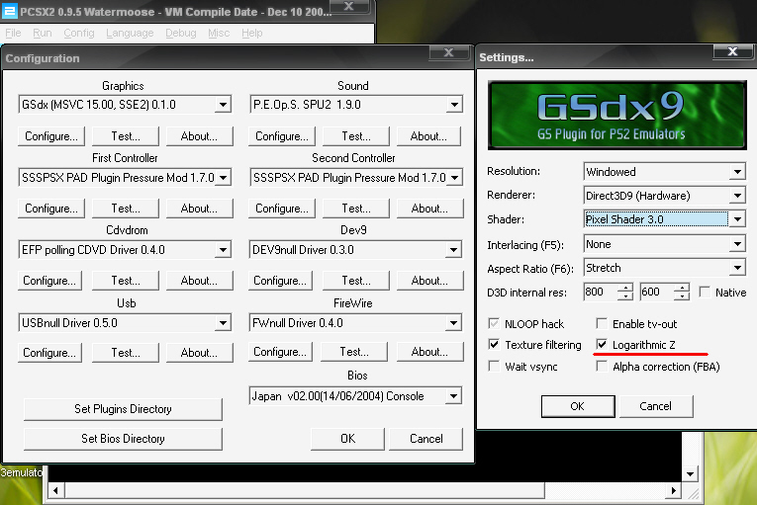Check the Native resolution box
The image size is (757, 505).
(705, 292)
